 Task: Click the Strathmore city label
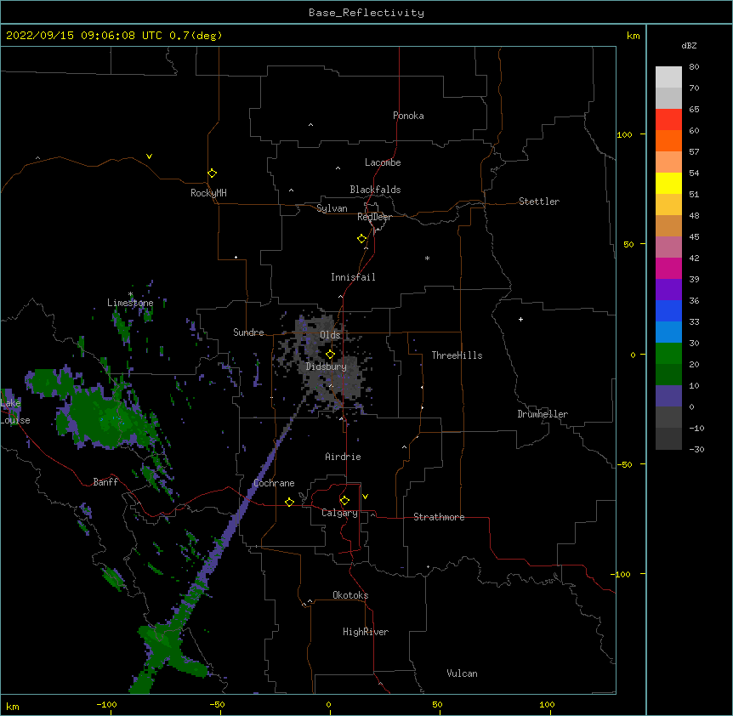coord(439,517)
